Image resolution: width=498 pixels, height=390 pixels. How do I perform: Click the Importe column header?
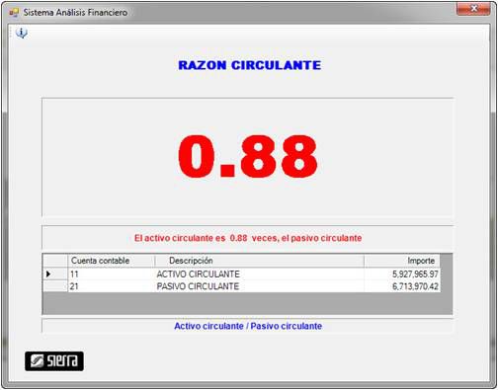(x=402, y=261)
